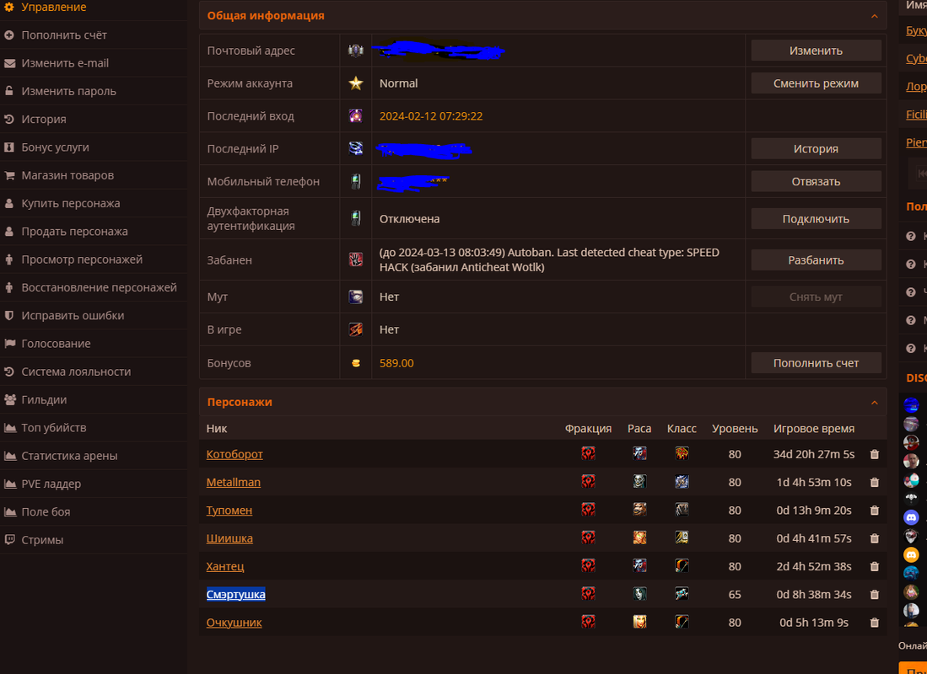Click the Уровень column header
This screenshot has width=927, height=674.
coord(735,428)
